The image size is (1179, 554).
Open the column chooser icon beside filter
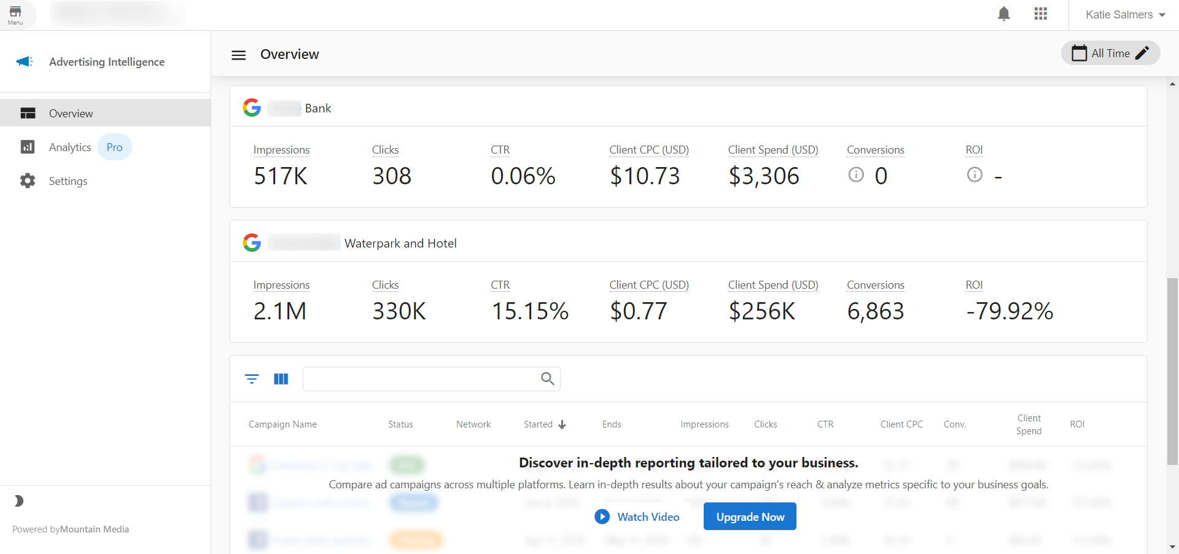[x=281, y=379]
